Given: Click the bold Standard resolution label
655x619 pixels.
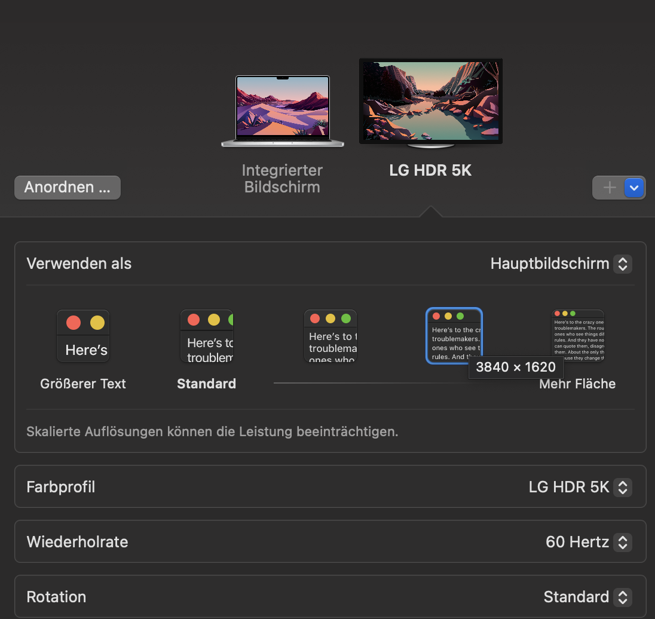Looking at the screenshot, I should coord(207,384).
